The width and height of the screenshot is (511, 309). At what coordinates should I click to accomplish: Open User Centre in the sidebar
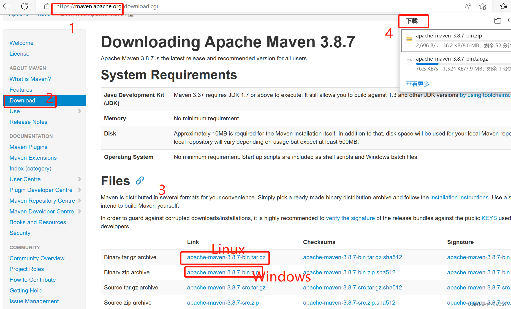25,179
